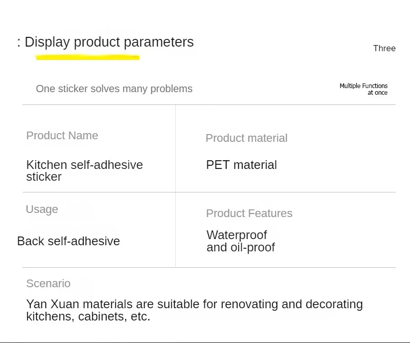Select the 'Kitchen self-adhesive' value text
Viewport: 410px width, 343px height.
[85, 165]
